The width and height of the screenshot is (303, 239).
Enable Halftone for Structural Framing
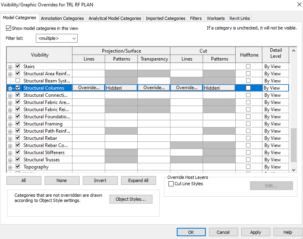248,124
